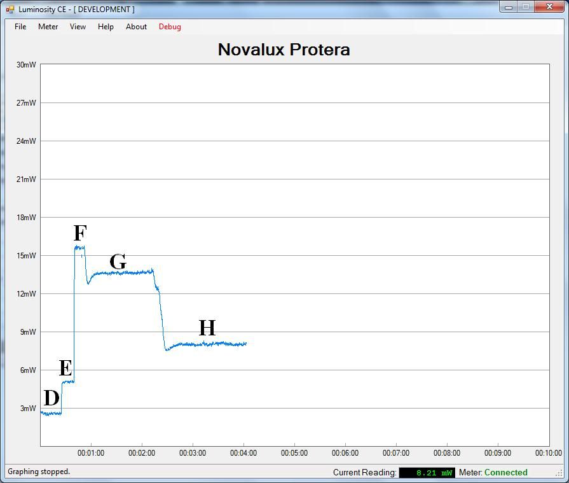This screenshot has width=569, height=483.
Task: Click the 00:08:00 time axis label
Action: 447,453
